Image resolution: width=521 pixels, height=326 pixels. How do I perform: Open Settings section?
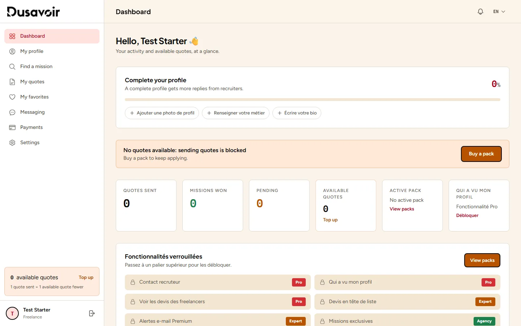click(52, 143)
